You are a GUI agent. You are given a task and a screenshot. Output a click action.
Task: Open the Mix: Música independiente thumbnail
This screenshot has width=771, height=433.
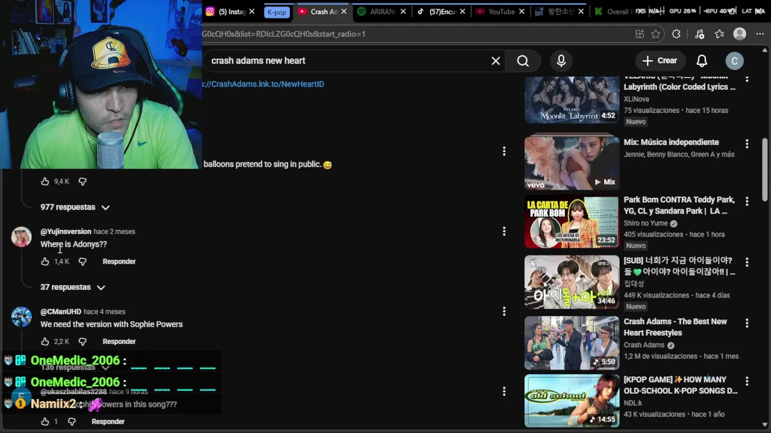572,163
